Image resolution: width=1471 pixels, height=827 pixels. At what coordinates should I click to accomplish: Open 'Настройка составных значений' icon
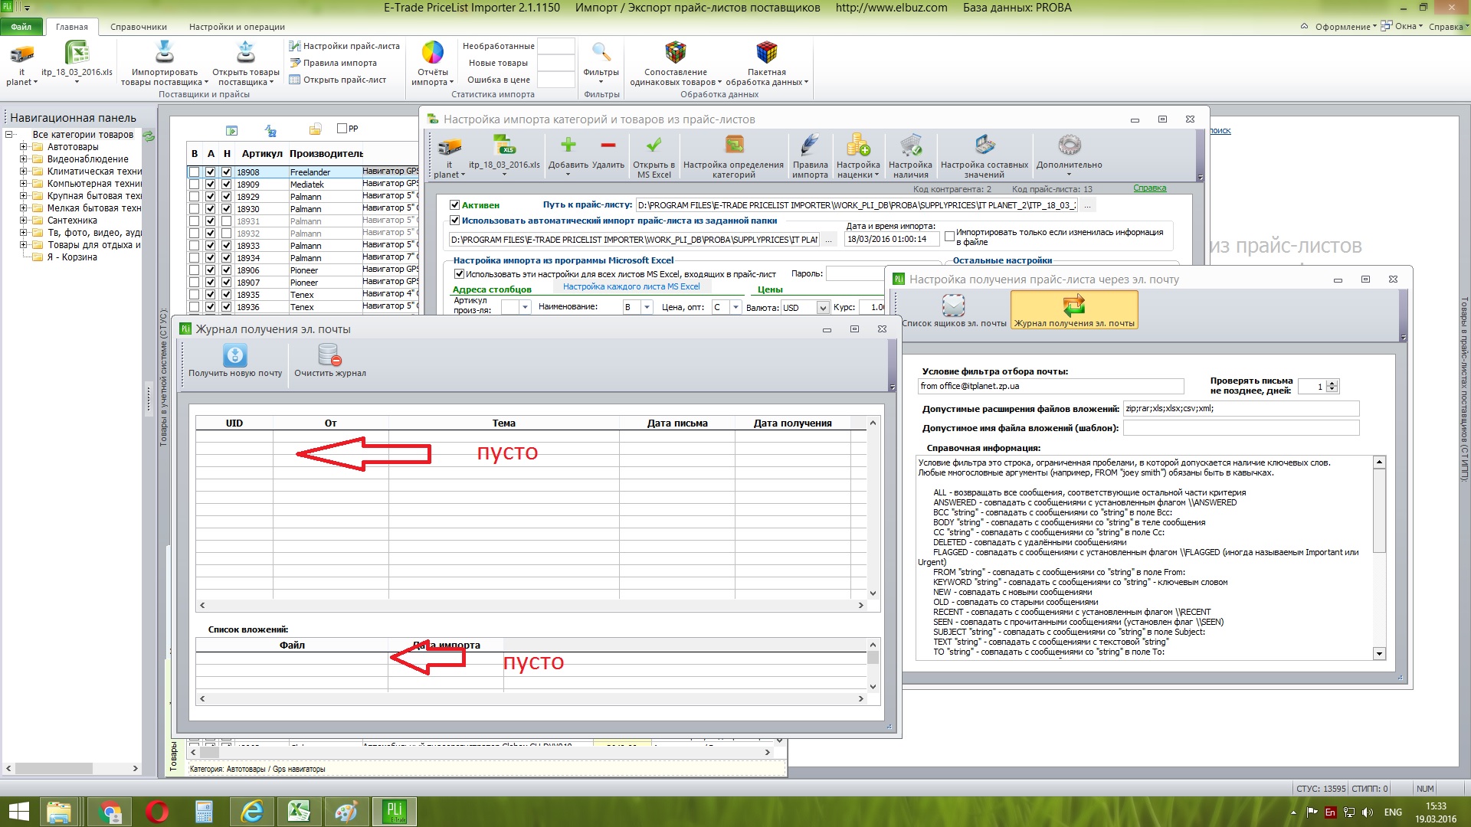pos(984,145)
